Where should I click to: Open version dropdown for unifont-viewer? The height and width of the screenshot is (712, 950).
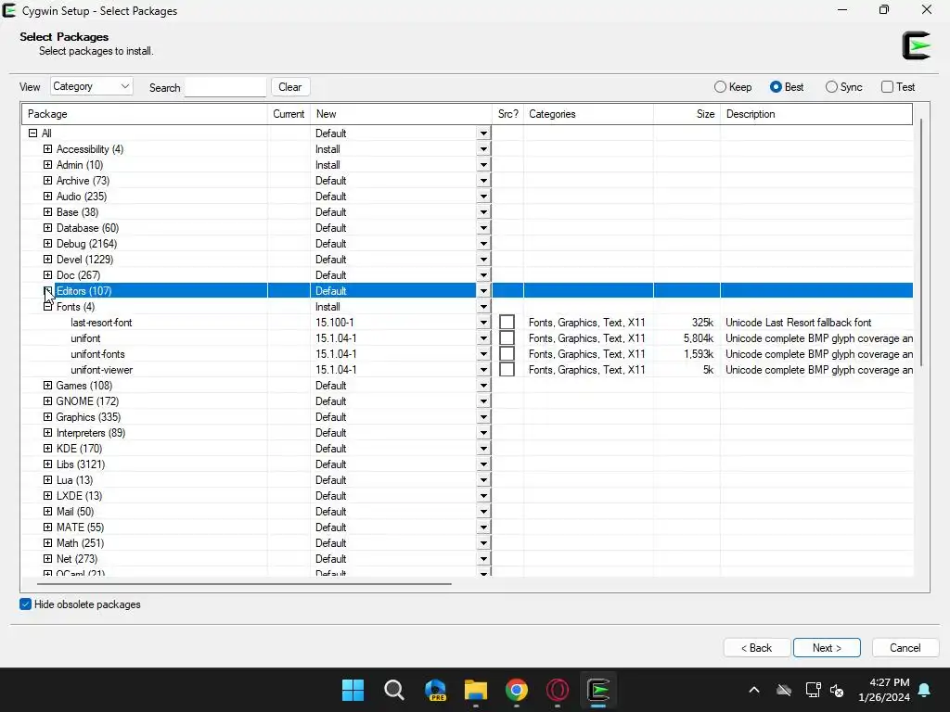483,369
